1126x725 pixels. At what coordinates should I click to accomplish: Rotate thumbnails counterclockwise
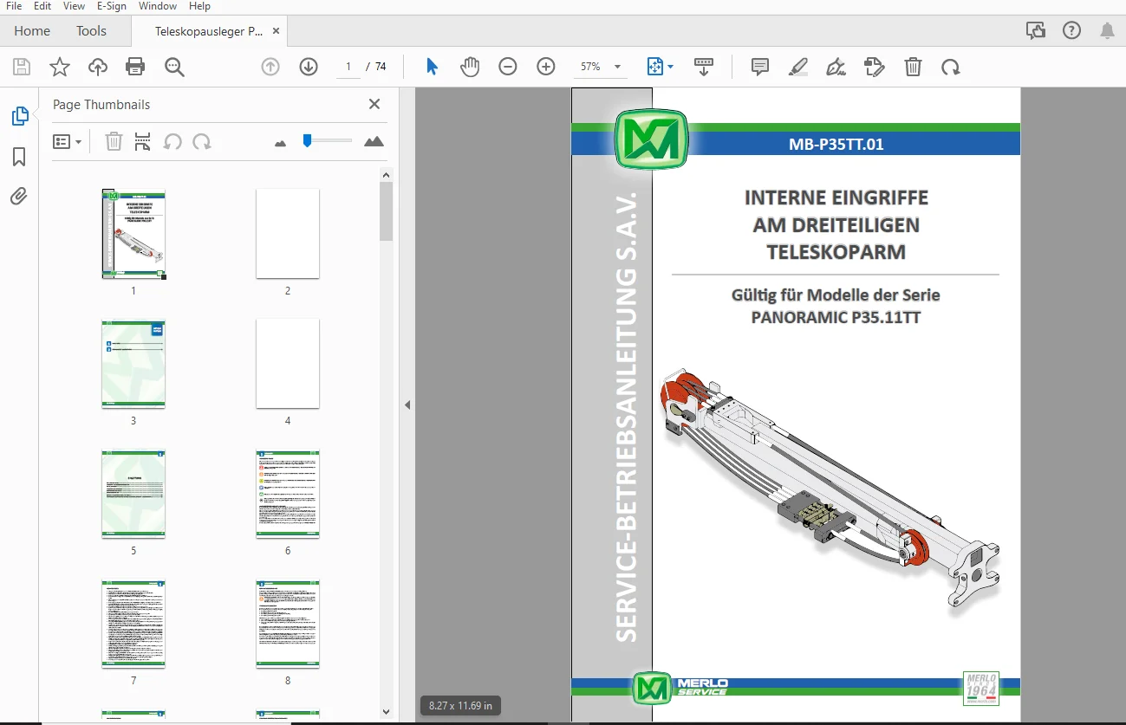(x=172, y=141)
